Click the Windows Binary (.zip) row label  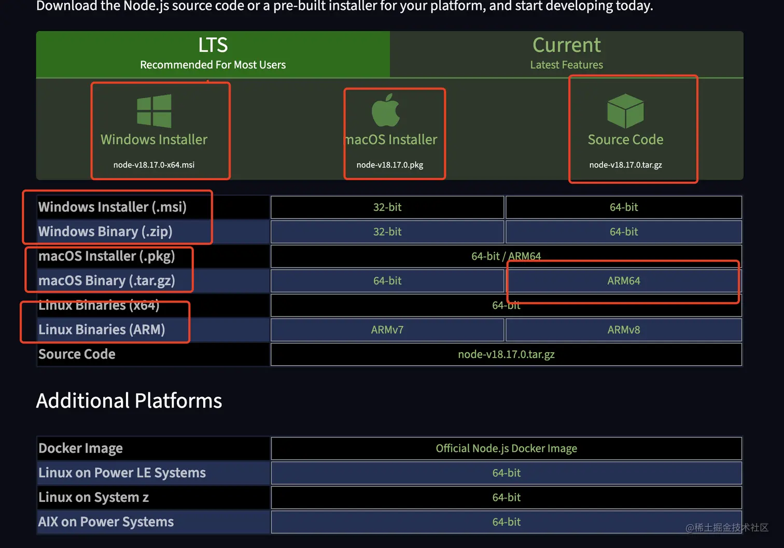click(x=105, y=232)
